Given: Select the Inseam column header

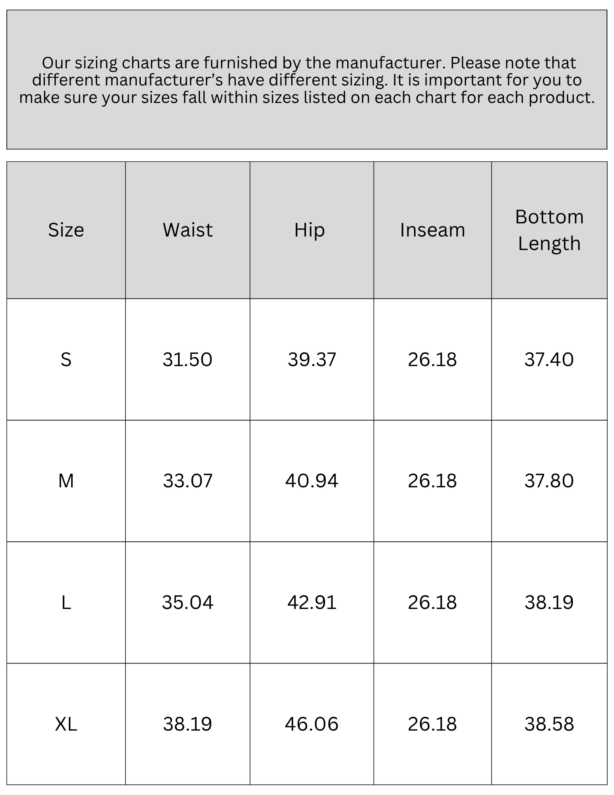Looking at the screenshot, I should click(x=432, y=230).
